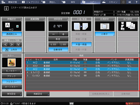This screenshot has height=105, width=140.
Task: Select the right-rotated original direction icon
Action: click(x=12, y=44)
